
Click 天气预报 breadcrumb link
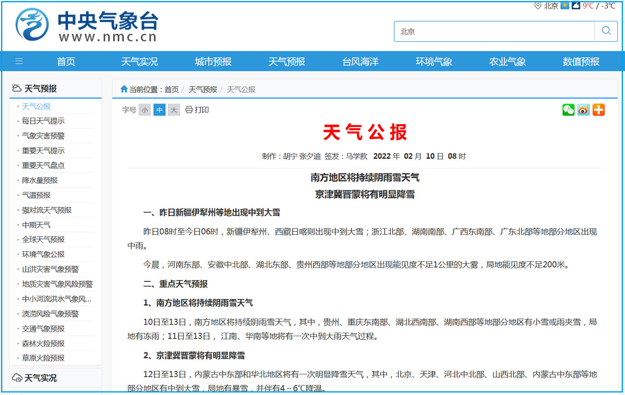tap(203, 89)
